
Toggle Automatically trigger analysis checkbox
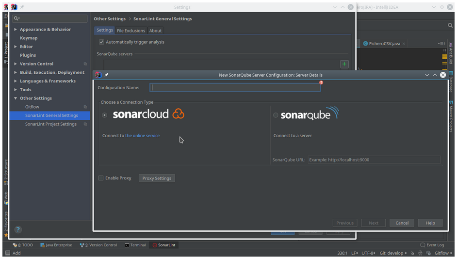[101, 42]
